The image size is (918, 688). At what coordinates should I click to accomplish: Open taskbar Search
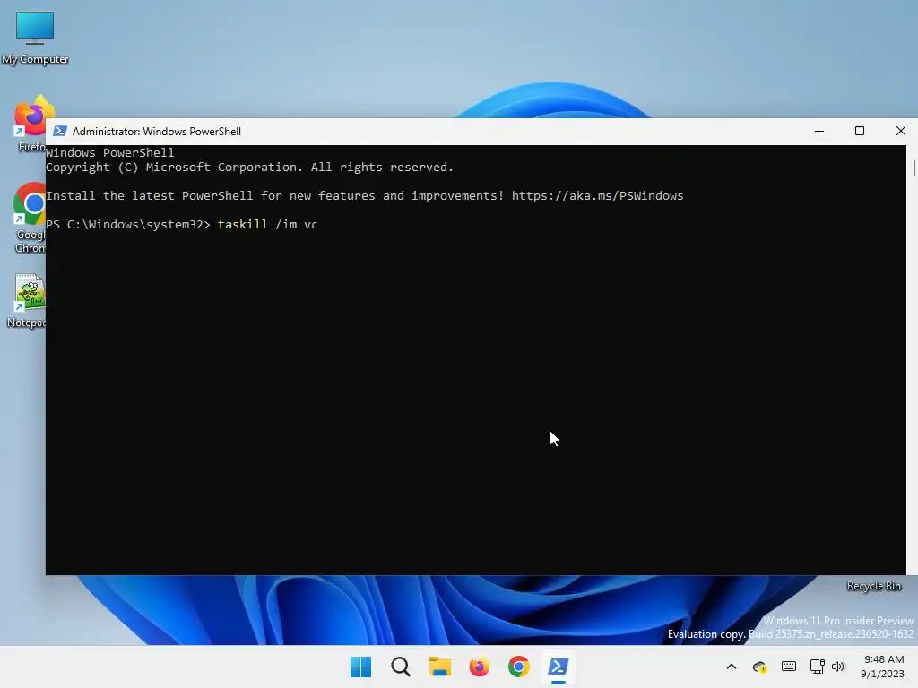click(x=401, y=666)
